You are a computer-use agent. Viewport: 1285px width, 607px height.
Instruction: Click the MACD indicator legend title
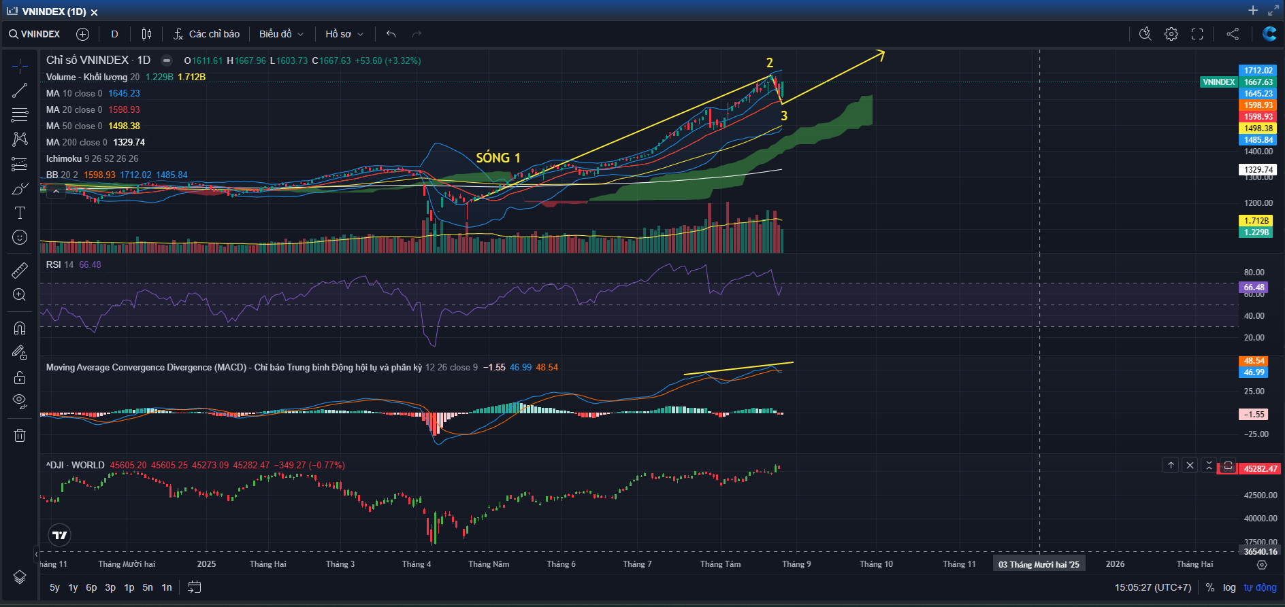[x=234, y=367]
